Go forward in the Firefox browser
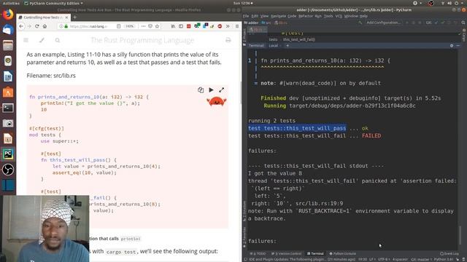 pyautogui.click(x=29, y=26)
